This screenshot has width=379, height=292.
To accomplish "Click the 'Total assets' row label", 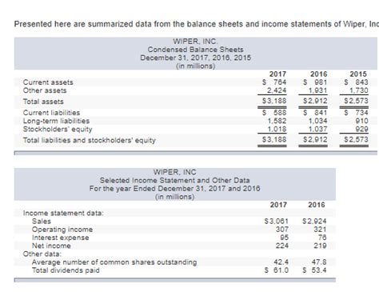I will [43, 102].
